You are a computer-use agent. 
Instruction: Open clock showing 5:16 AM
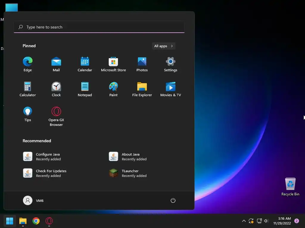tap(282, 221)
